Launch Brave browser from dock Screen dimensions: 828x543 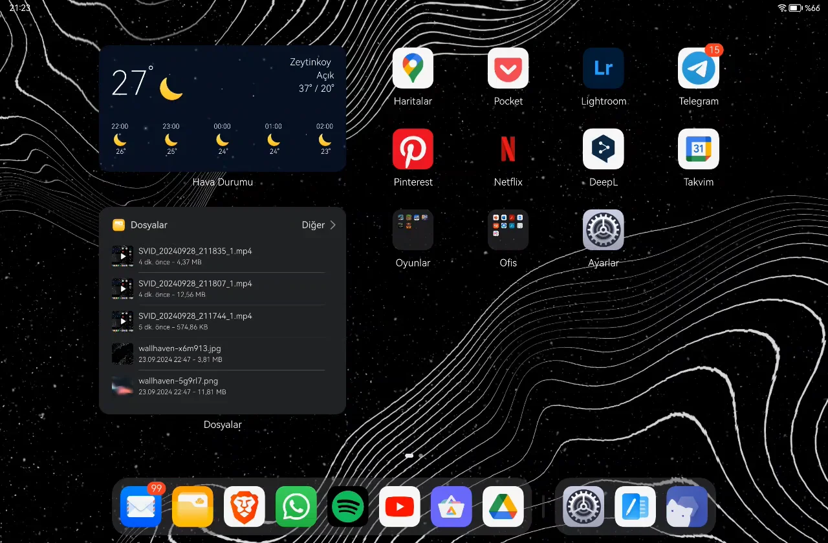[x=245, y=507]
